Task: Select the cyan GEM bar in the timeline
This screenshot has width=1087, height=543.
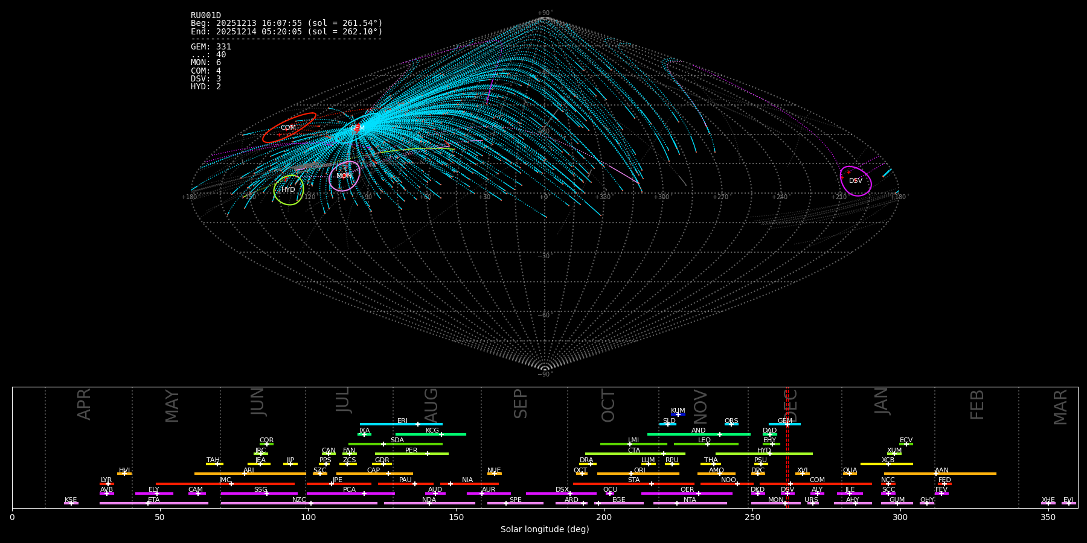Action: [x=784, y=424]
